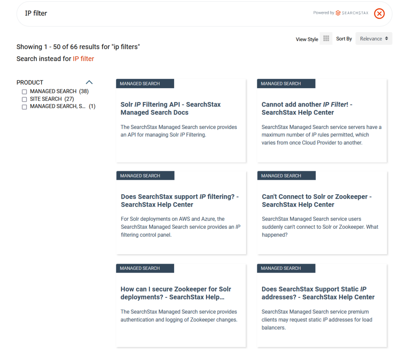Check the MANAGED SEARCH, S... (1) filter

pyautogui.click(x=24, y=107)
